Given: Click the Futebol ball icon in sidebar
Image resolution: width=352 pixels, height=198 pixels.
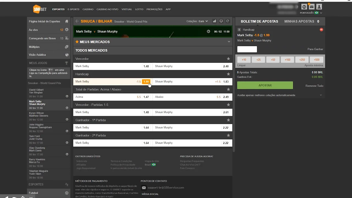Looking at the screenshot, I should (x=67, y=193).
